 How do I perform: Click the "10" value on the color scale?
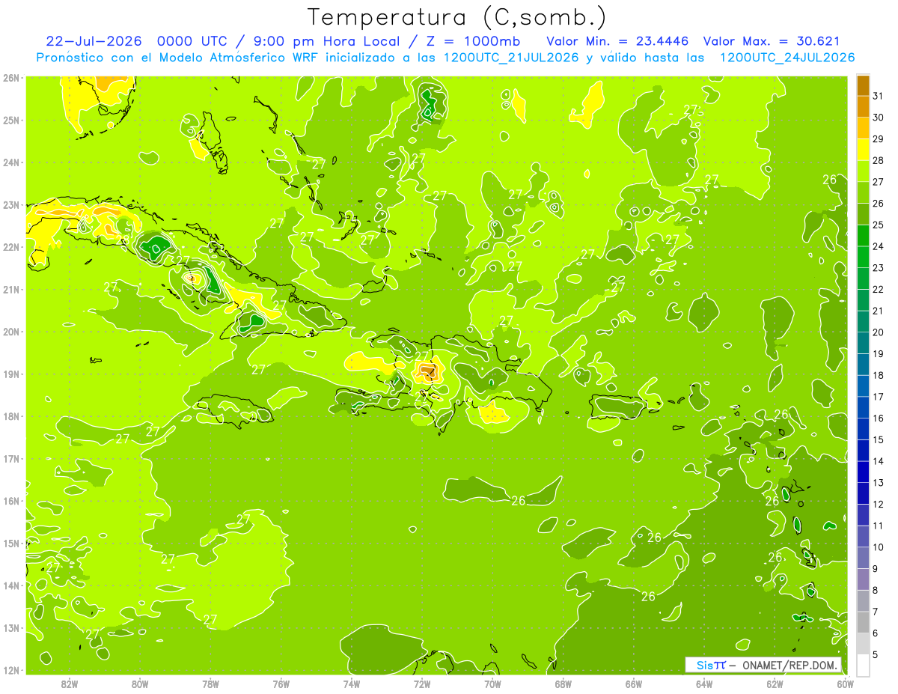[x=879, y=547]
